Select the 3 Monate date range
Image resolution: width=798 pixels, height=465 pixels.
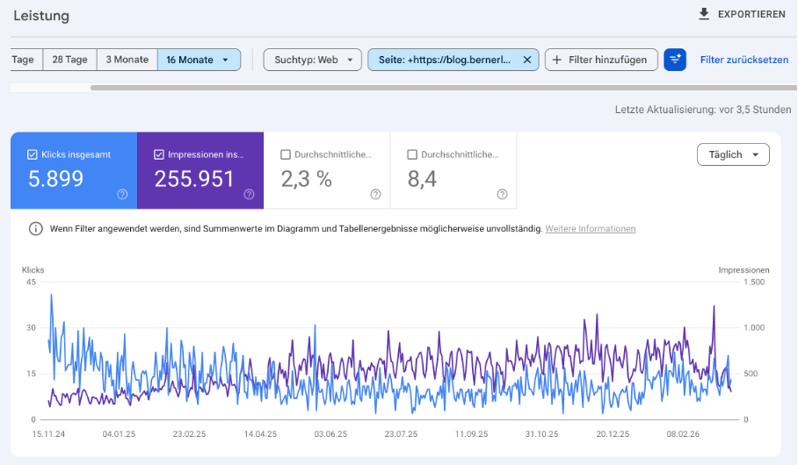[127, 60]
